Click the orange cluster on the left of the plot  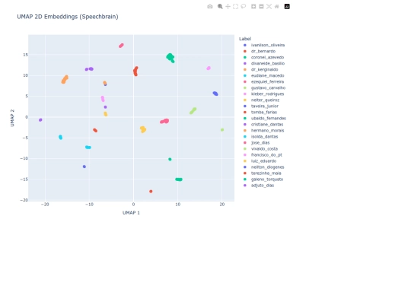point(65,80)
